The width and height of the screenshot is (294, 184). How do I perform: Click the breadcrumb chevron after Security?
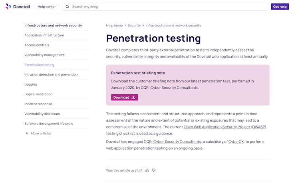143,26
